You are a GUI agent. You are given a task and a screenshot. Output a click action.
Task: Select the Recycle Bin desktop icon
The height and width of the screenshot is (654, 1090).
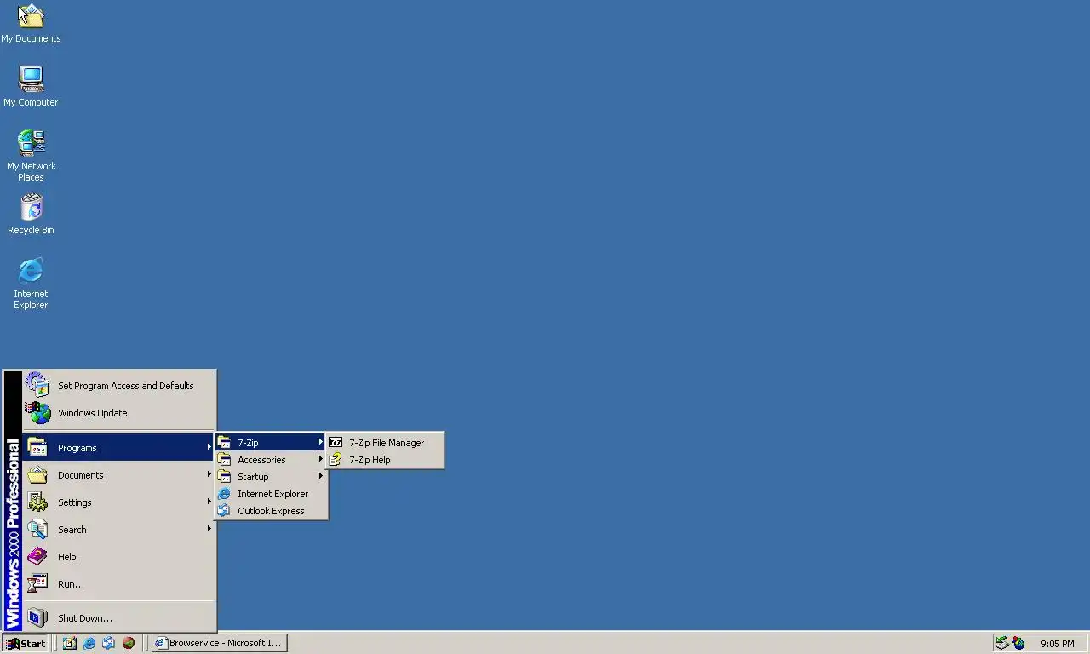tap(31, 215)
